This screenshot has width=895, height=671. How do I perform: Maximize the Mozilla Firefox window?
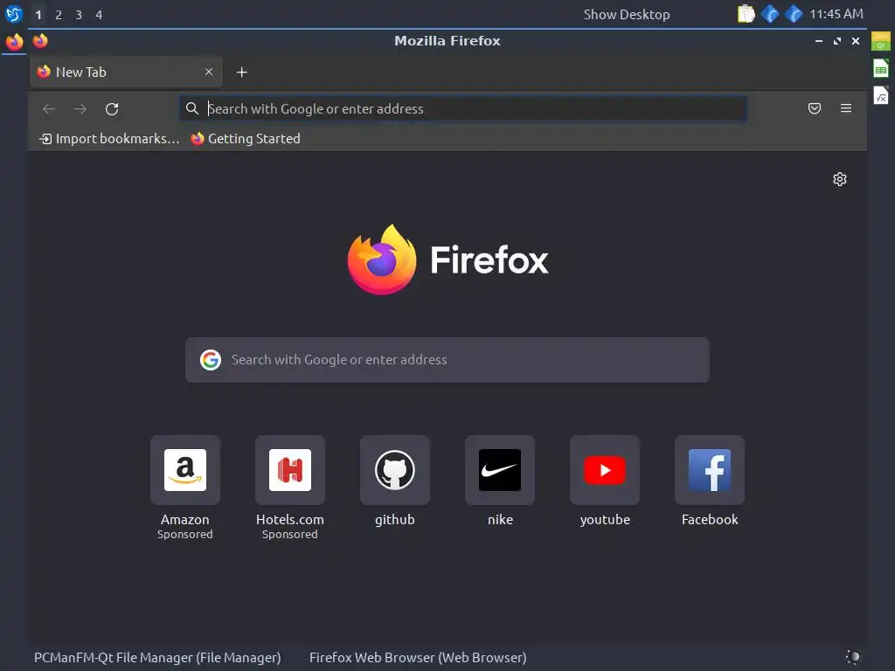836,41
